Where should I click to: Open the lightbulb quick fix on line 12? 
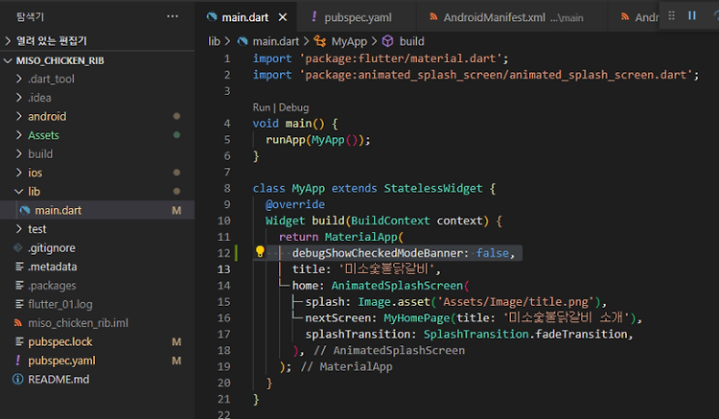[x=260, y=251]
